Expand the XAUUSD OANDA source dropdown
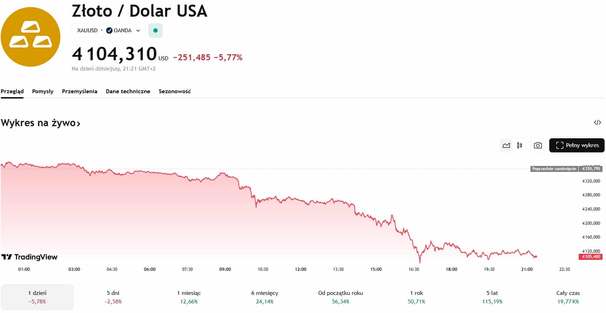606x313 pixels. click(138, 30)
